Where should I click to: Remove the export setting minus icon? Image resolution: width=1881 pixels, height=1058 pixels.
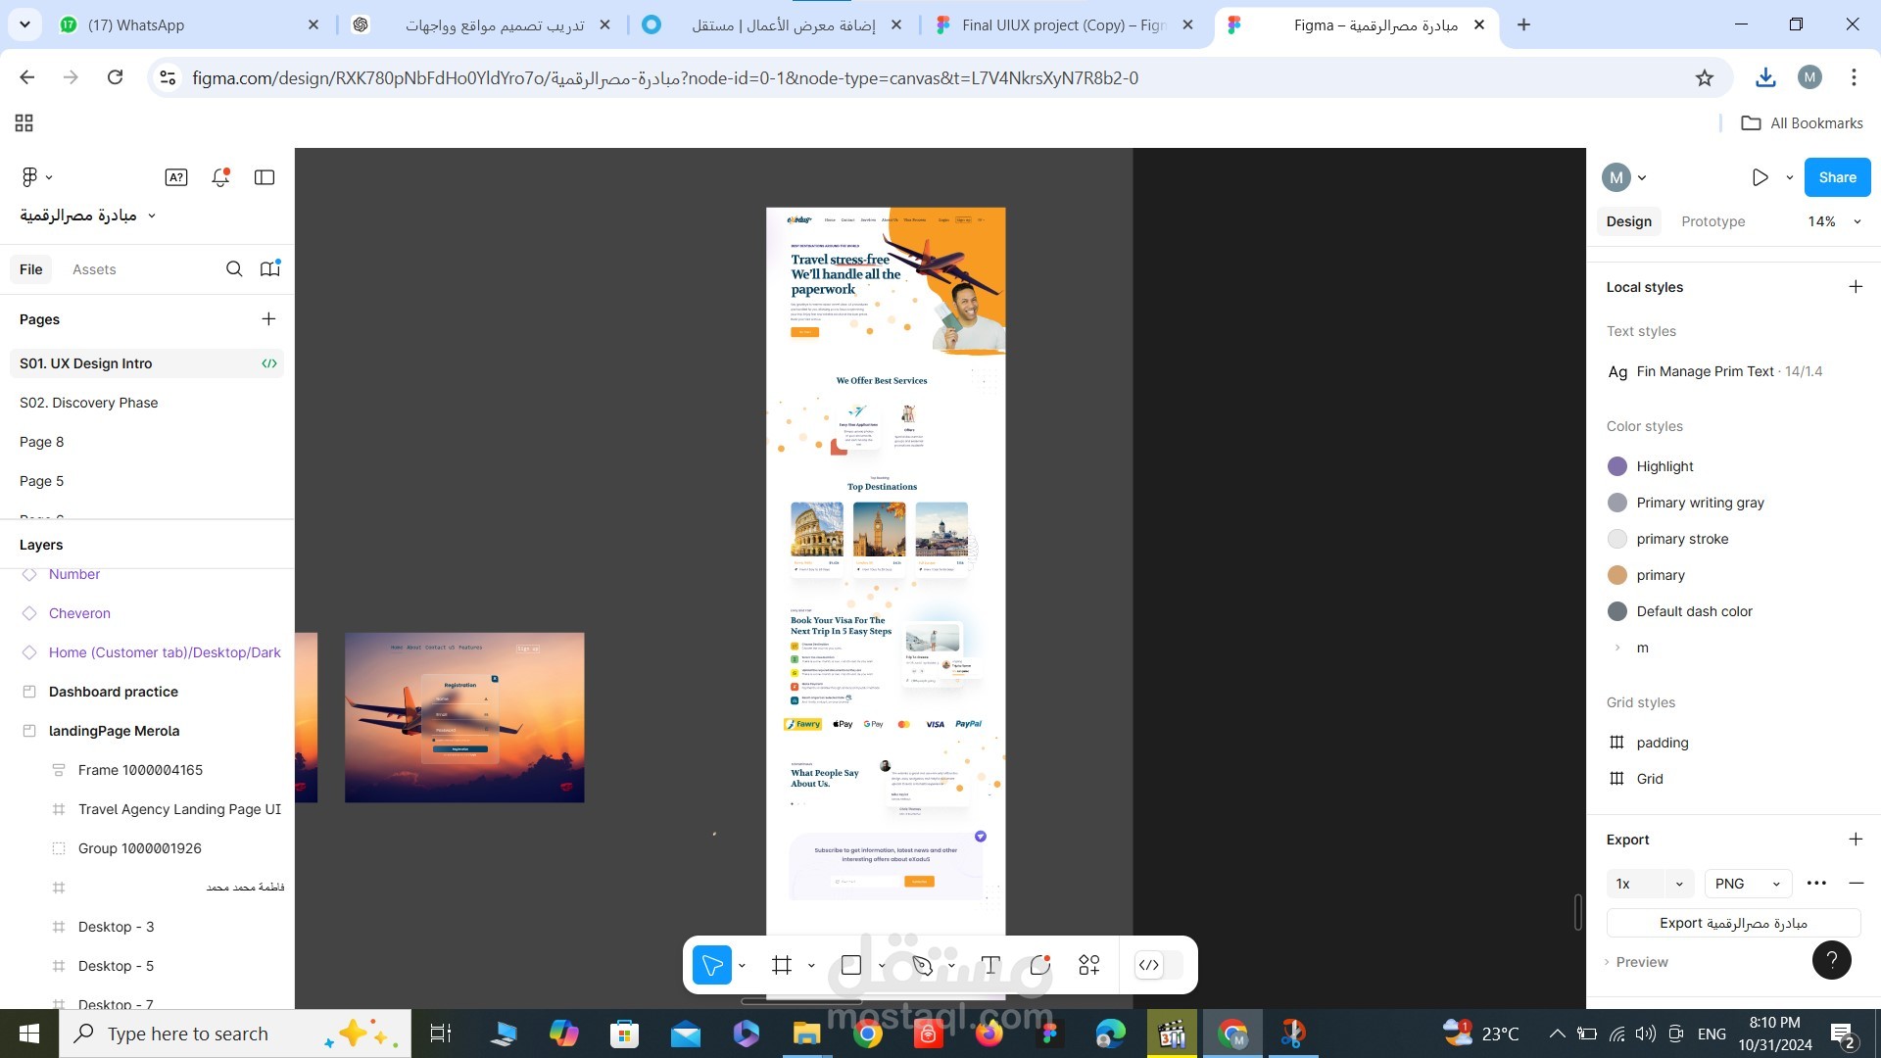click(x=1856, y=883)
